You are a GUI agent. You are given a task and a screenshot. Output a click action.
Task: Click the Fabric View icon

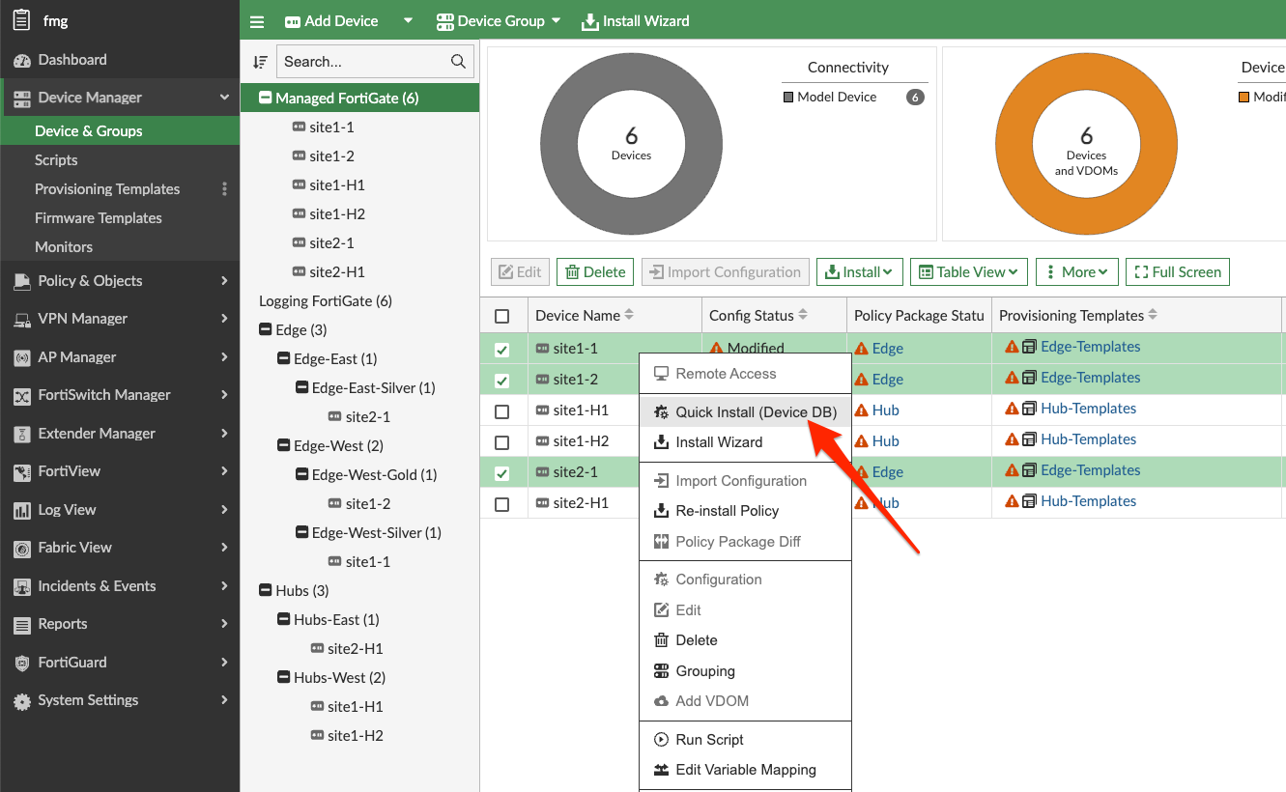coord(21,548)
